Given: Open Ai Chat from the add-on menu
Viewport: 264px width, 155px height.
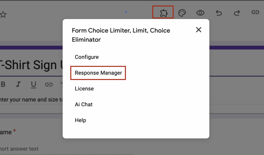Looking at the screenshot, I should click(x=84, y=104).
